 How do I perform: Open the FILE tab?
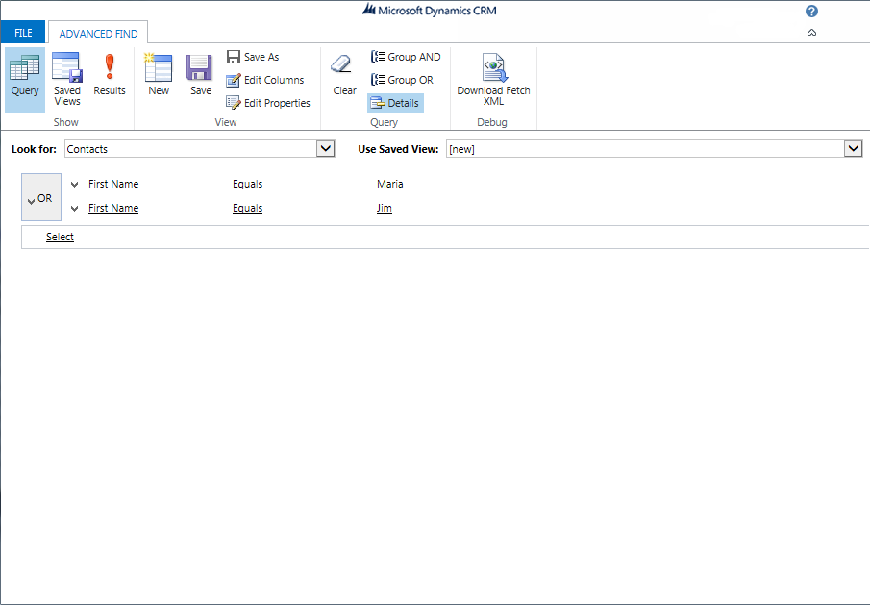[23, 33]
